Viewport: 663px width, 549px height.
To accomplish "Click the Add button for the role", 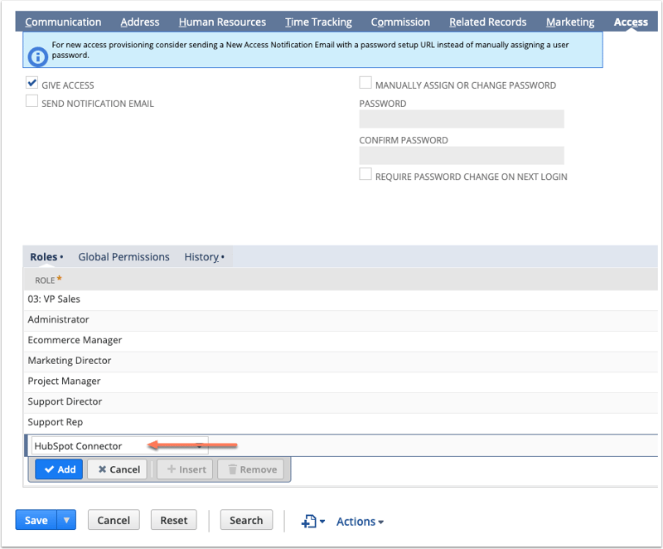I will [59, 469].
